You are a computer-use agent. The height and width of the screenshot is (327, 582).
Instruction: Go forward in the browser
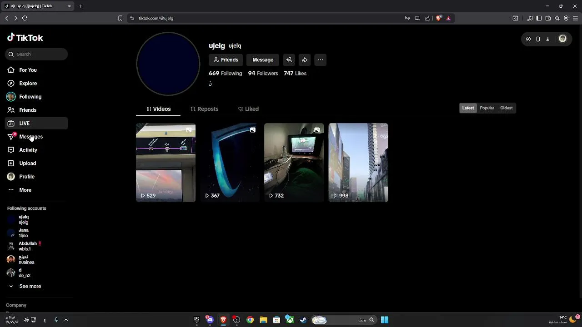[15, 18]
